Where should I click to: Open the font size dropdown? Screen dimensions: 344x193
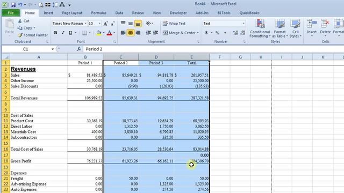99,24
